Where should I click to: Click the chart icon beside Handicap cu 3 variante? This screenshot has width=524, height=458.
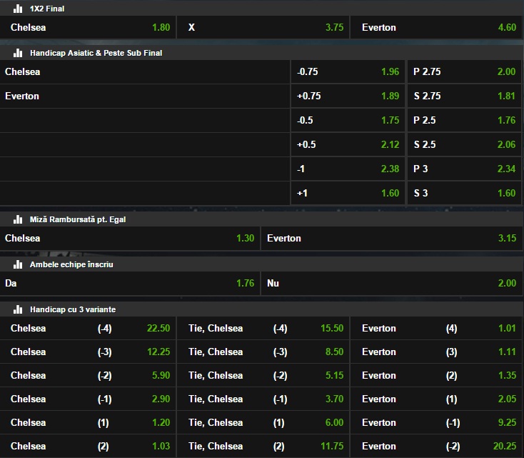coord(18,309)
